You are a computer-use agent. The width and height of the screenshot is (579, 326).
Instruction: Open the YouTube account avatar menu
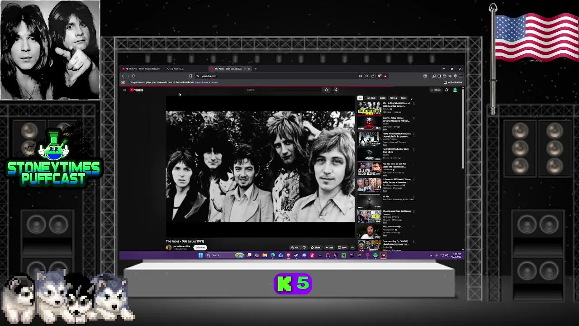click(x=455, y=90)
